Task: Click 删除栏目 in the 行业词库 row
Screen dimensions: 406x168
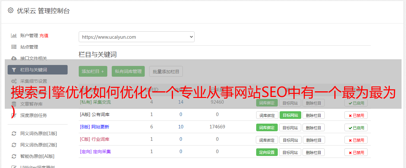Action: [314, 140]
